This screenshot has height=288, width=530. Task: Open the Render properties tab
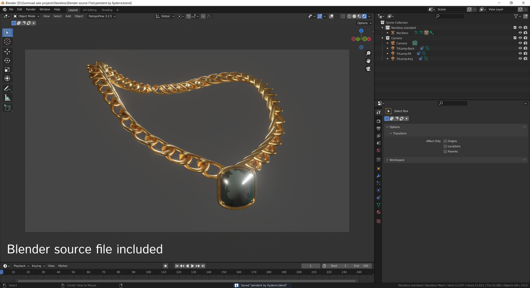click(x=379, y=121)
